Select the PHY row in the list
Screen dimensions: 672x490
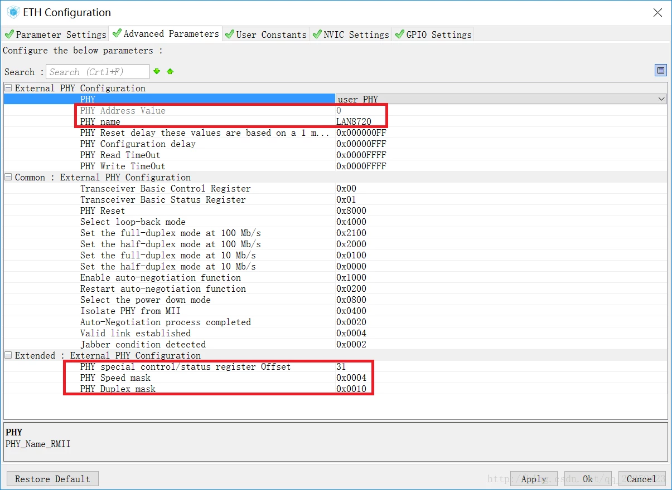pos(335,99)
